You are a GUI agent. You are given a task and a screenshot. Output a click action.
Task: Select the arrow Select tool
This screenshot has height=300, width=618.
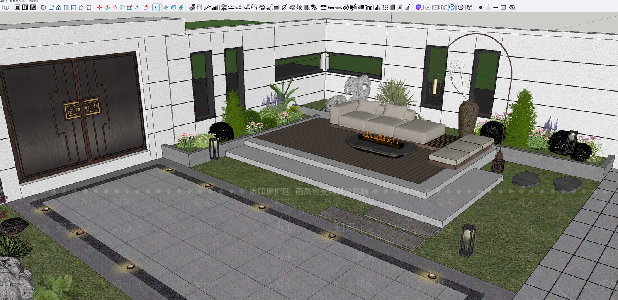point(156,7)
